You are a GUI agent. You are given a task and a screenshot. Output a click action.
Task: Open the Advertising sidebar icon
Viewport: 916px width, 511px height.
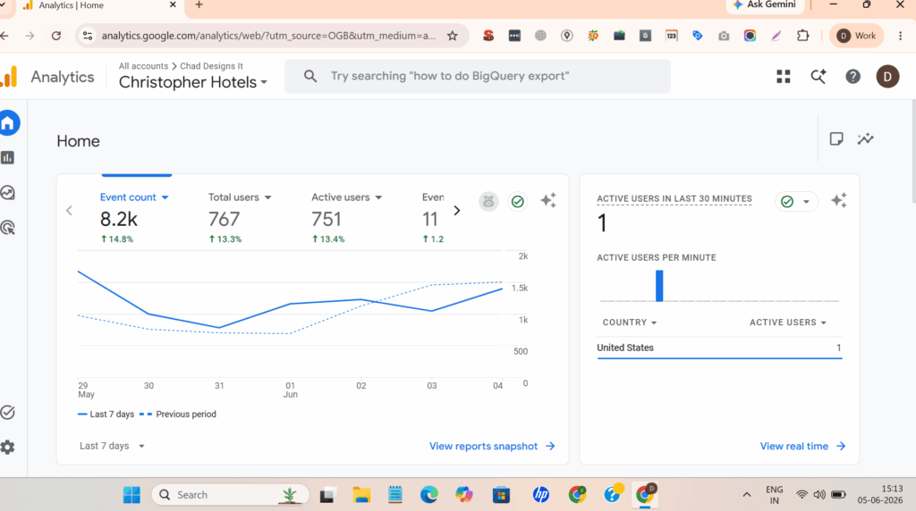tap(7, 228)
